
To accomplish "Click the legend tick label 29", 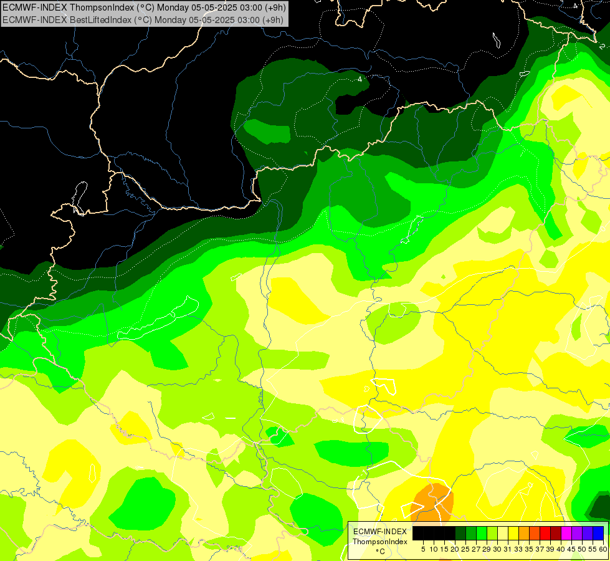I will pyautogui.click(x=487, y=549).
